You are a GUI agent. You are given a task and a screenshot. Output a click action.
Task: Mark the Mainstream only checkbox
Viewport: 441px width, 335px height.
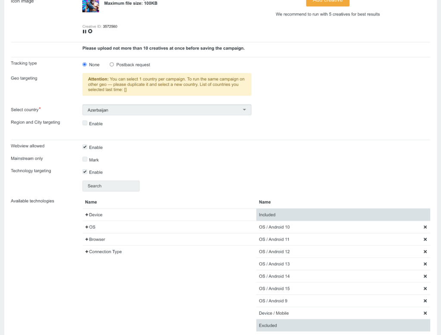(85, 159)
